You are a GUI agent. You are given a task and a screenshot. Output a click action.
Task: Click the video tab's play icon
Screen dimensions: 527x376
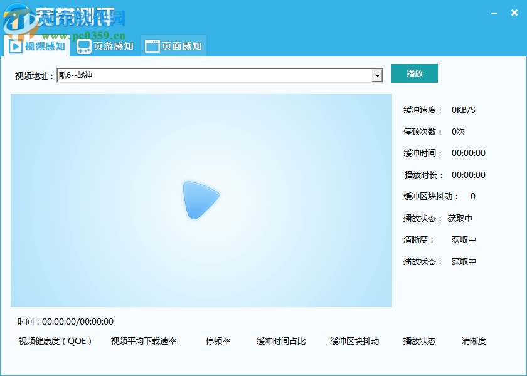(x=15, y=46)
